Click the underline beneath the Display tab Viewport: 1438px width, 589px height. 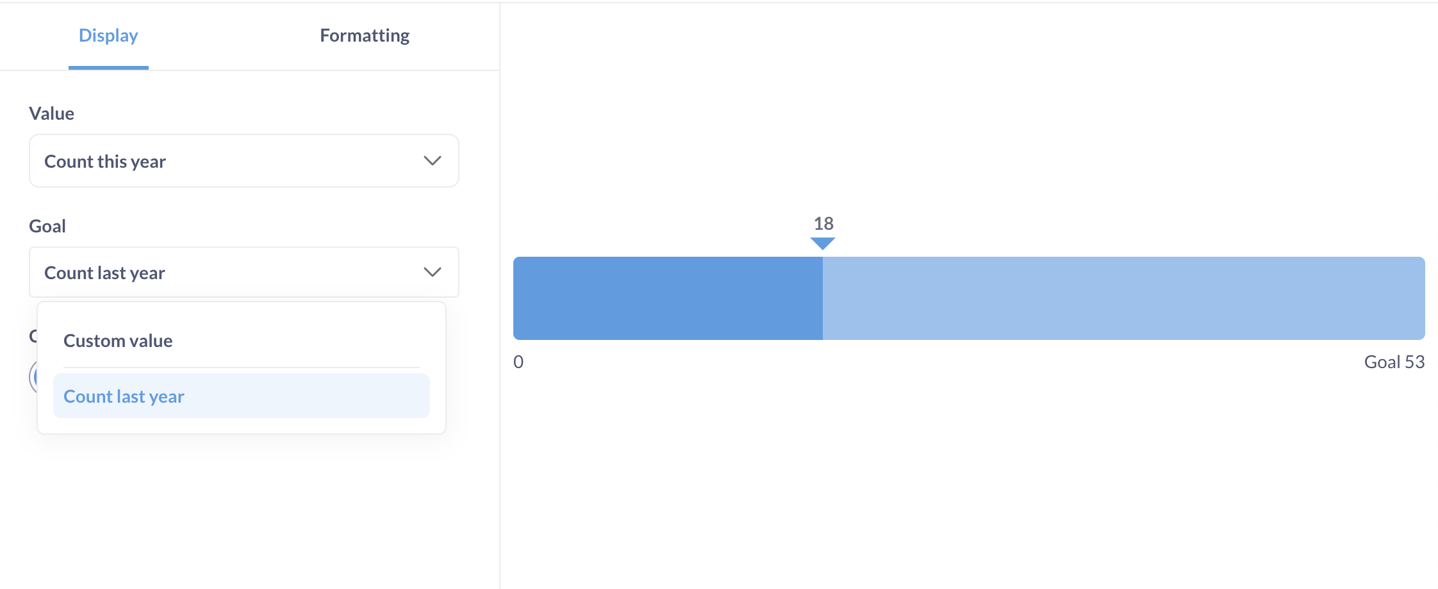pos(108,65)
